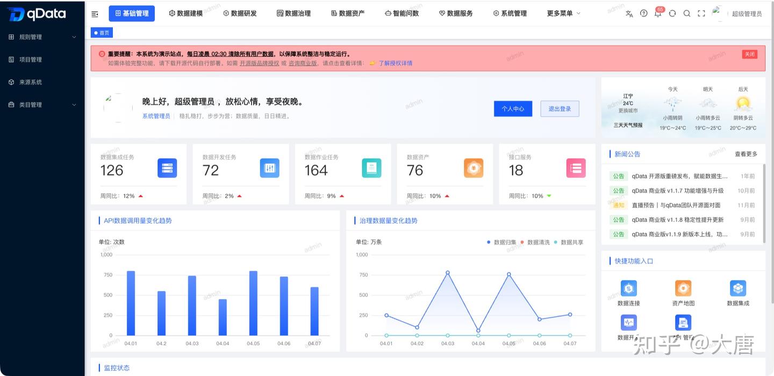This screenshot has width=774, height=376.
Task: Click 查看更多 in 新闻公告
Action: click(746, 154)
